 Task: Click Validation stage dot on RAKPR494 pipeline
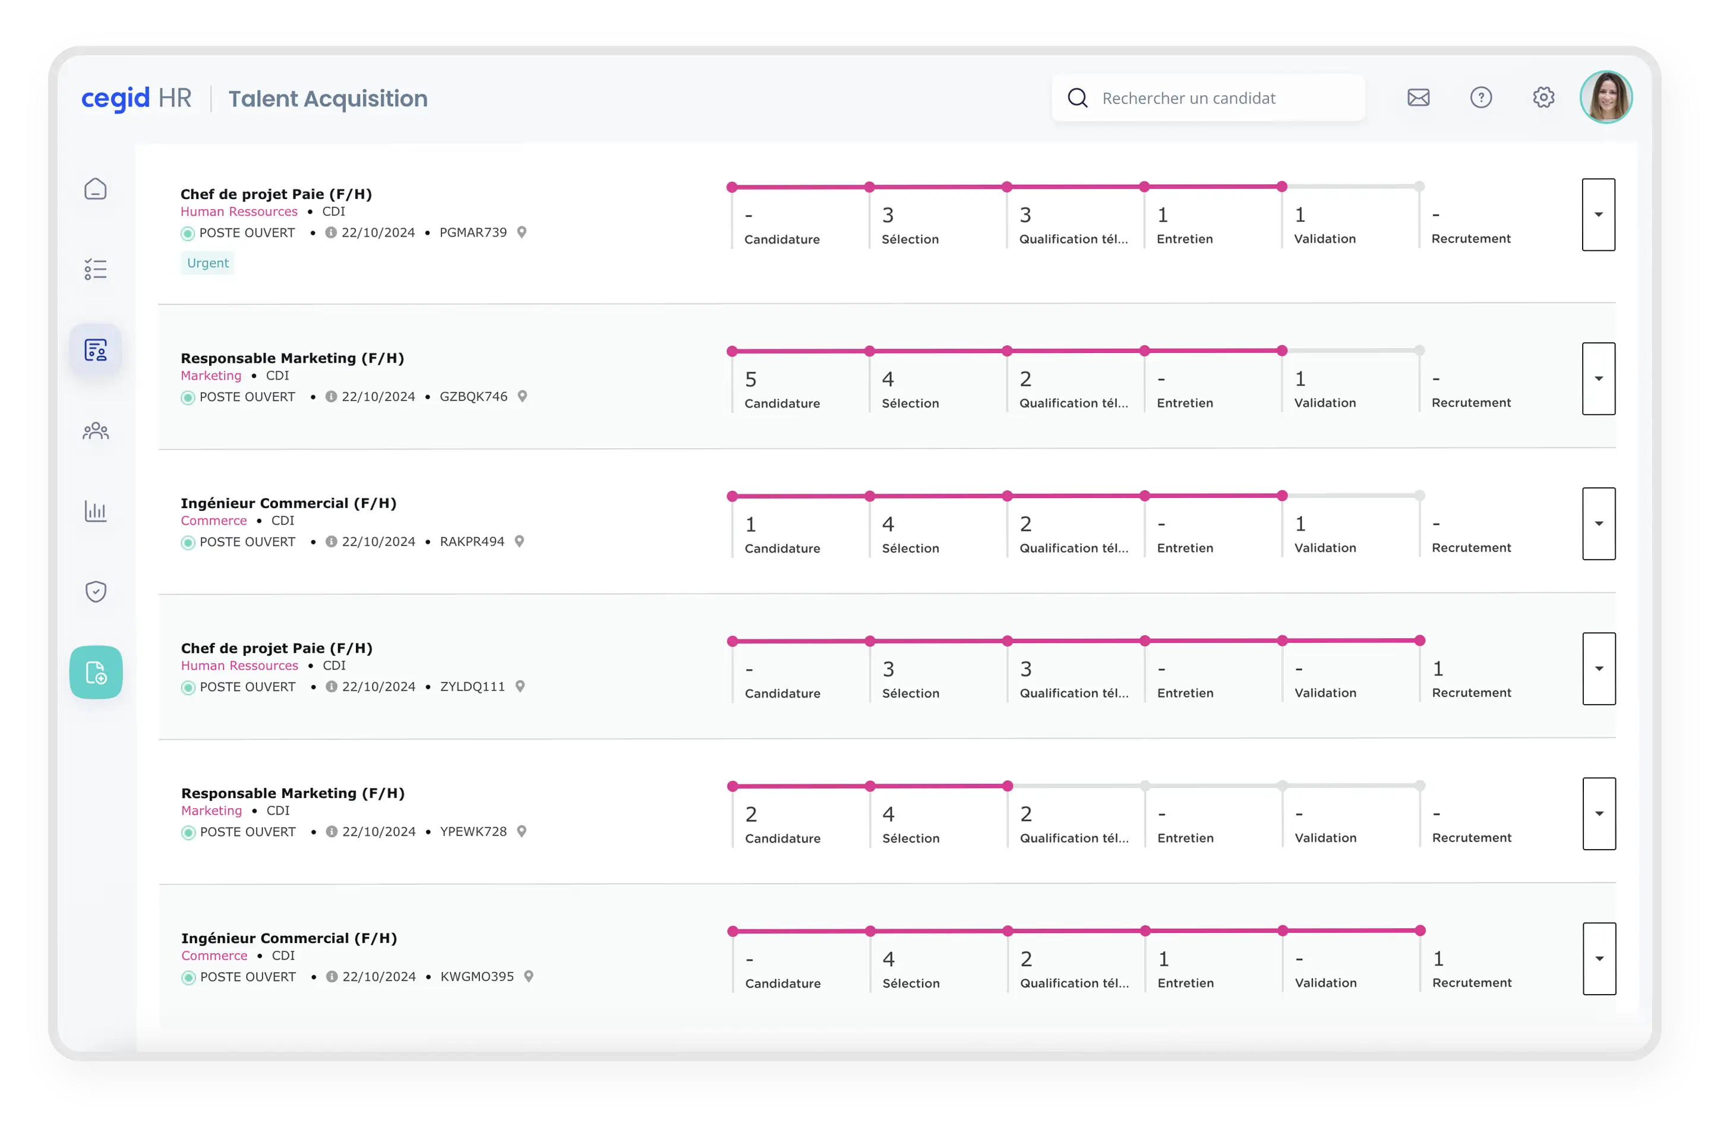coord(1282,496)
